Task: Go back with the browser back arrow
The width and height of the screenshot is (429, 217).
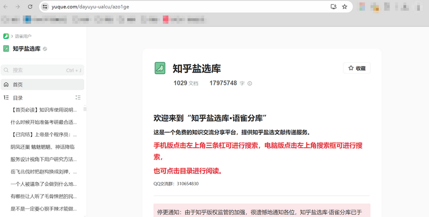Action: [x=5, y=6]
